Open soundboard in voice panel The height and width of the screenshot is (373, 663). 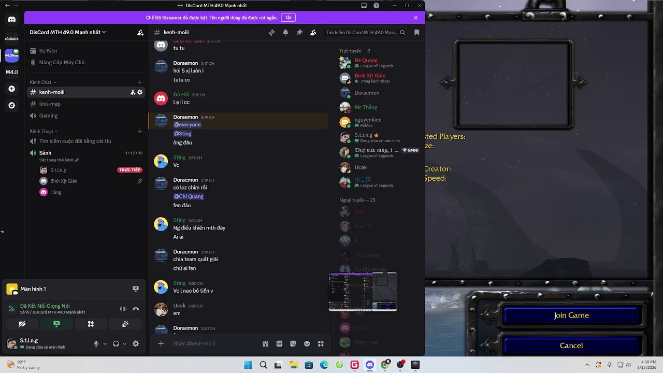pyautogui.click(x=125, y=324)
